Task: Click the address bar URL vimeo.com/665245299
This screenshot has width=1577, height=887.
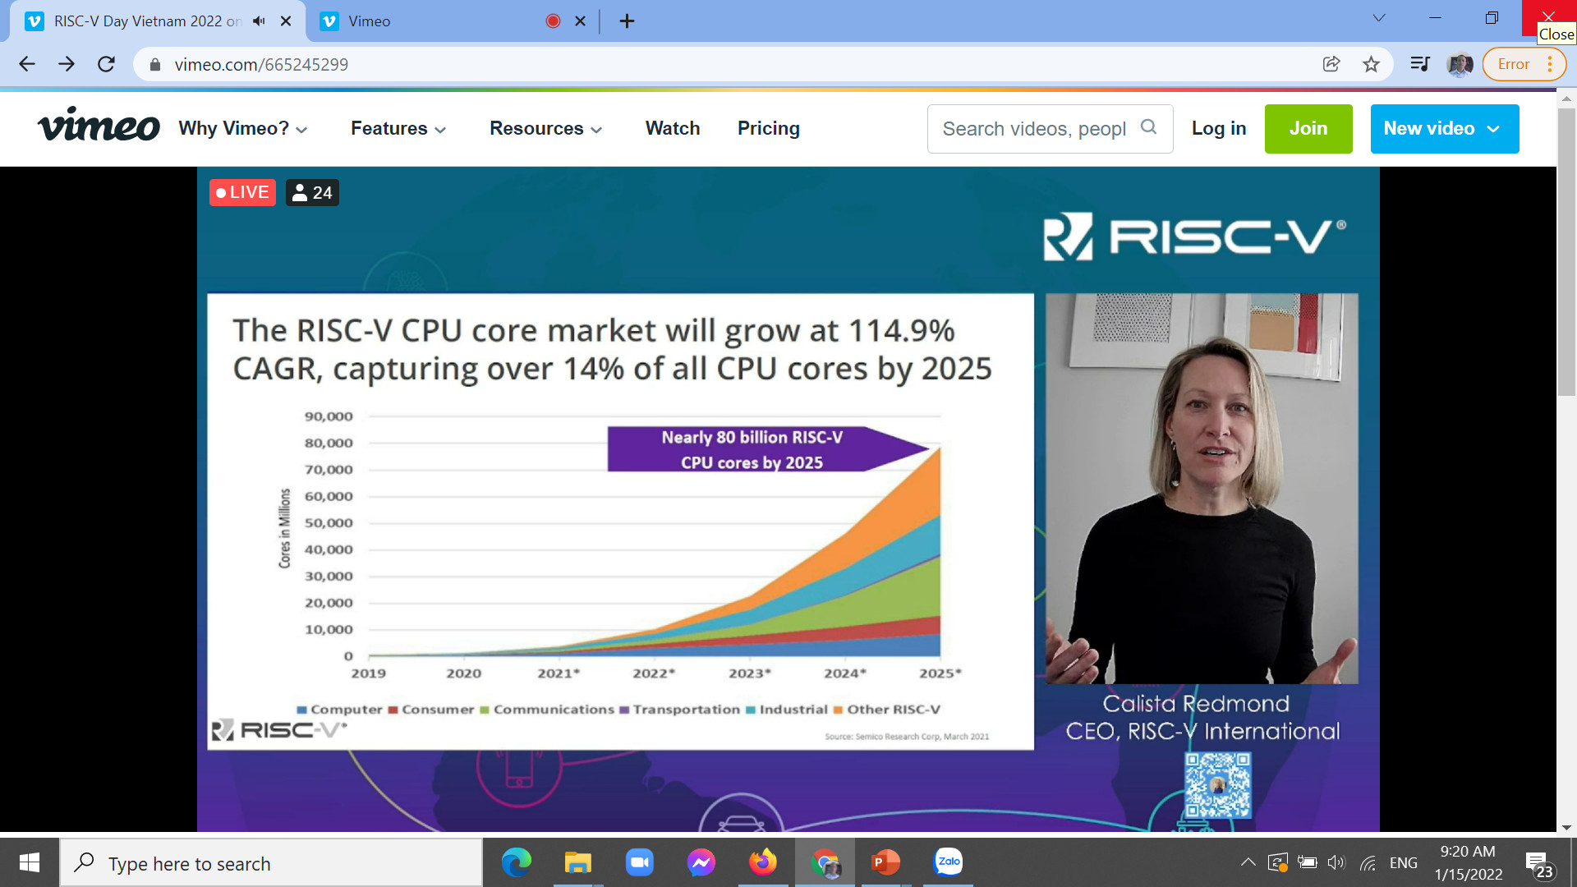Action: click(x=261, y=64)
